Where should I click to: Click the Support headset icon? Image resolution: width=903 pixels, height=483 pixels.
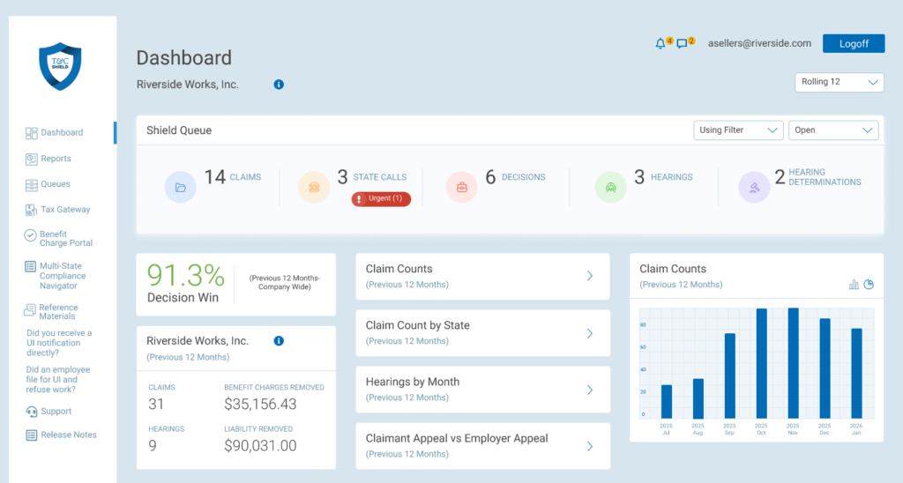click(x=31, y=412)
